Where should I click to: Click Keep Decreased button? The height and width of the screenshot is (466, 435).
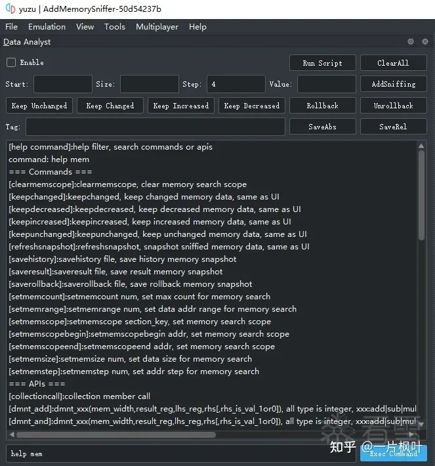pyautogui.click(x=252, y=106)
